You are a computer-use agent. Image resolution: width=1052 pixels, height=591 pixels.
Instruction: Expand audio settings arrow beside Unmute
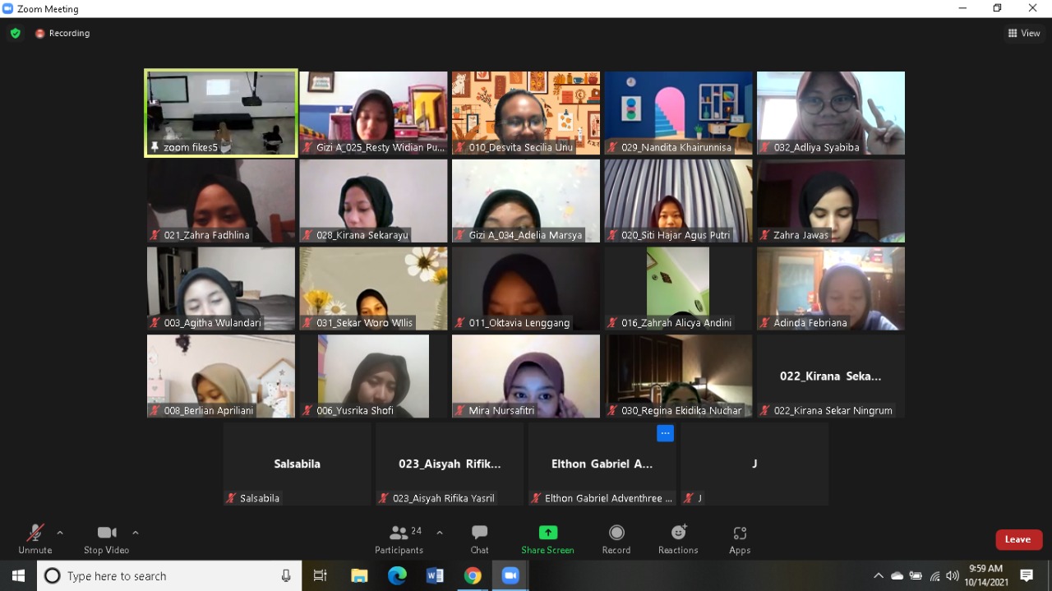60,533
